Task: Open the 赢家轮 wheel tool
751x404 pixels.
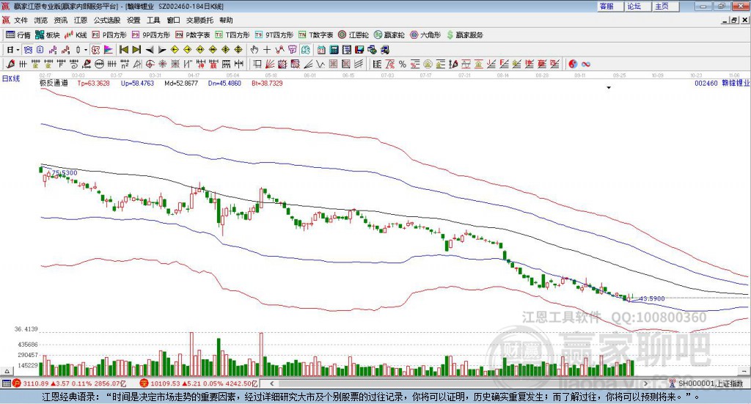Action: [389, 35]
